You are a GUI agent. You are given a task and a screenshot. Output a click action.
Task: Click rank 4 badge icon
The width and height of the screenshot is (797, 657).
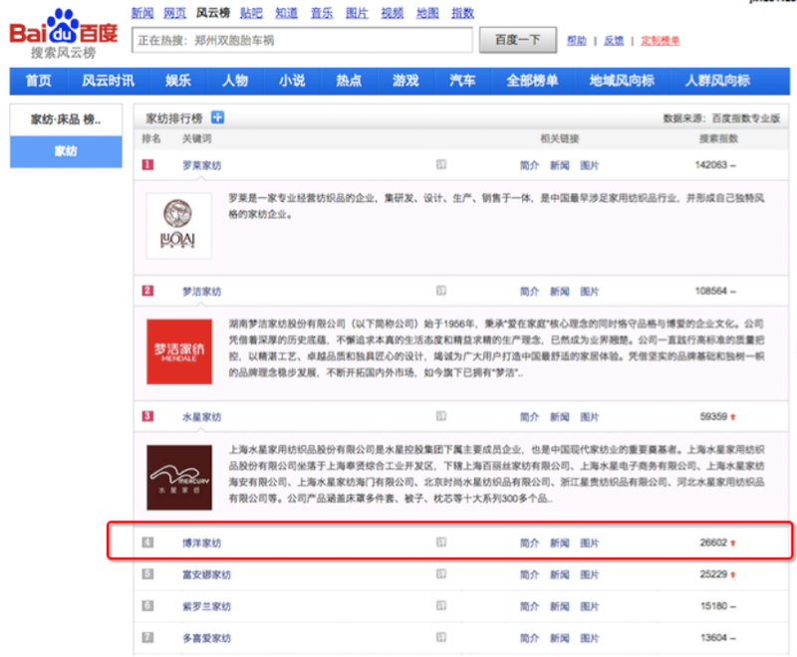[x=147, y=543]
